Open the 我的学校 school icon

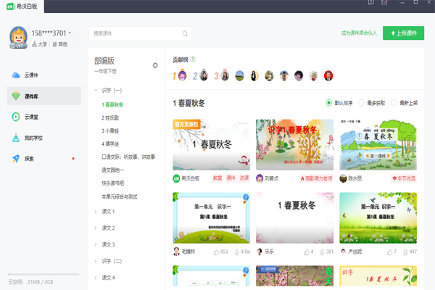pos(16,138)
